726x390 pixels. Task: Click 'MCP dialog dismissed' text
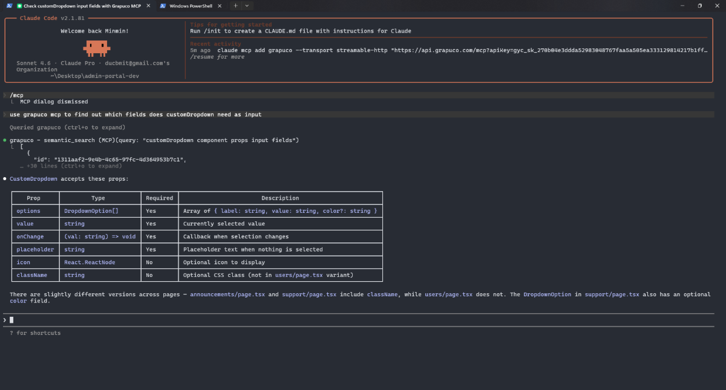pos(54,102)
